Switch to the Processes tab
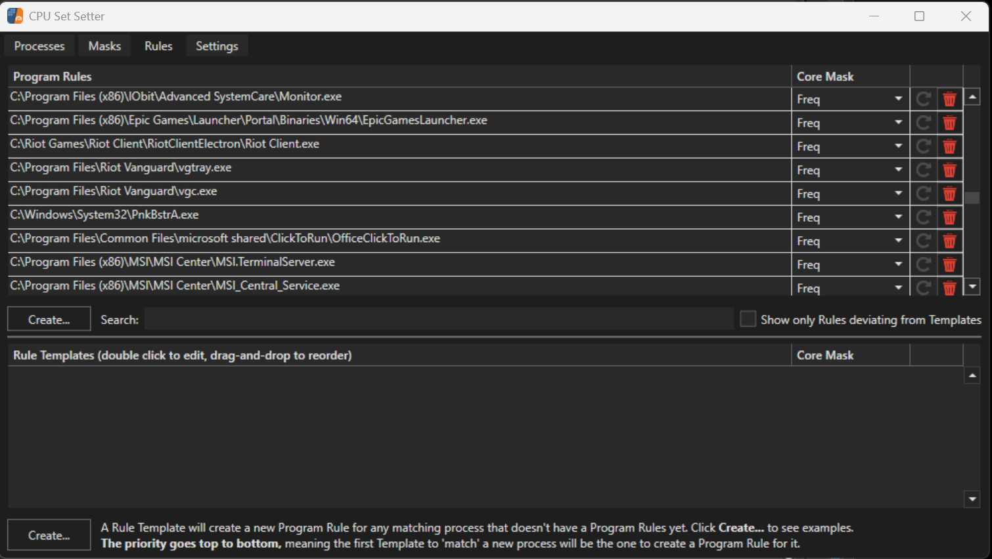This screenshot has height=559, width=992. (x=39, y=46)
